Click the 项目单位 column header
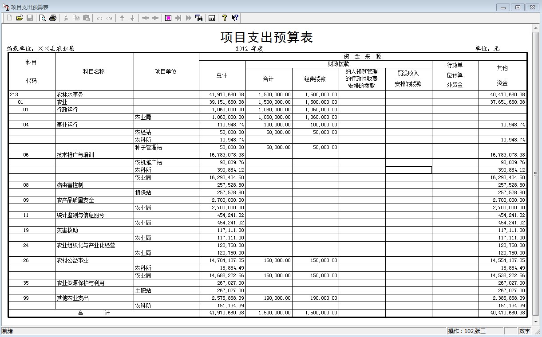The image size is (542, 337). (166, 72)
